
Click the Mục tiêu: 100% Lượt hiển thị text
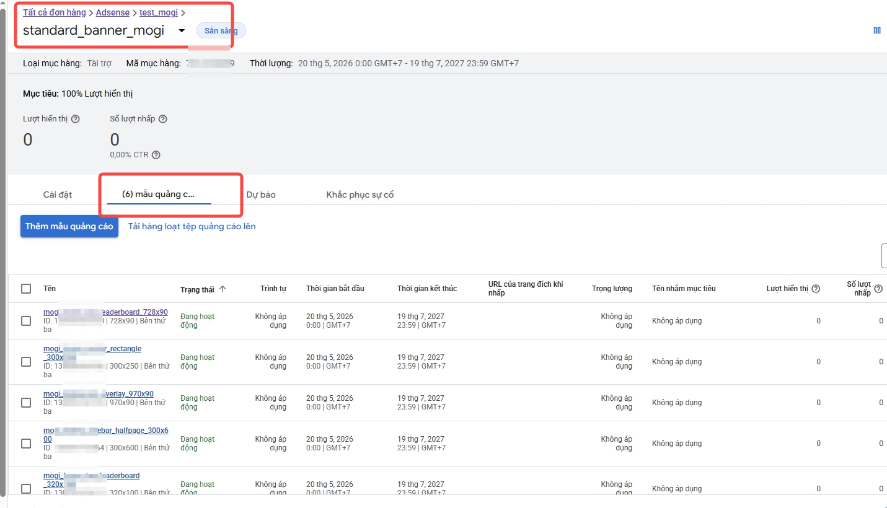78,94
